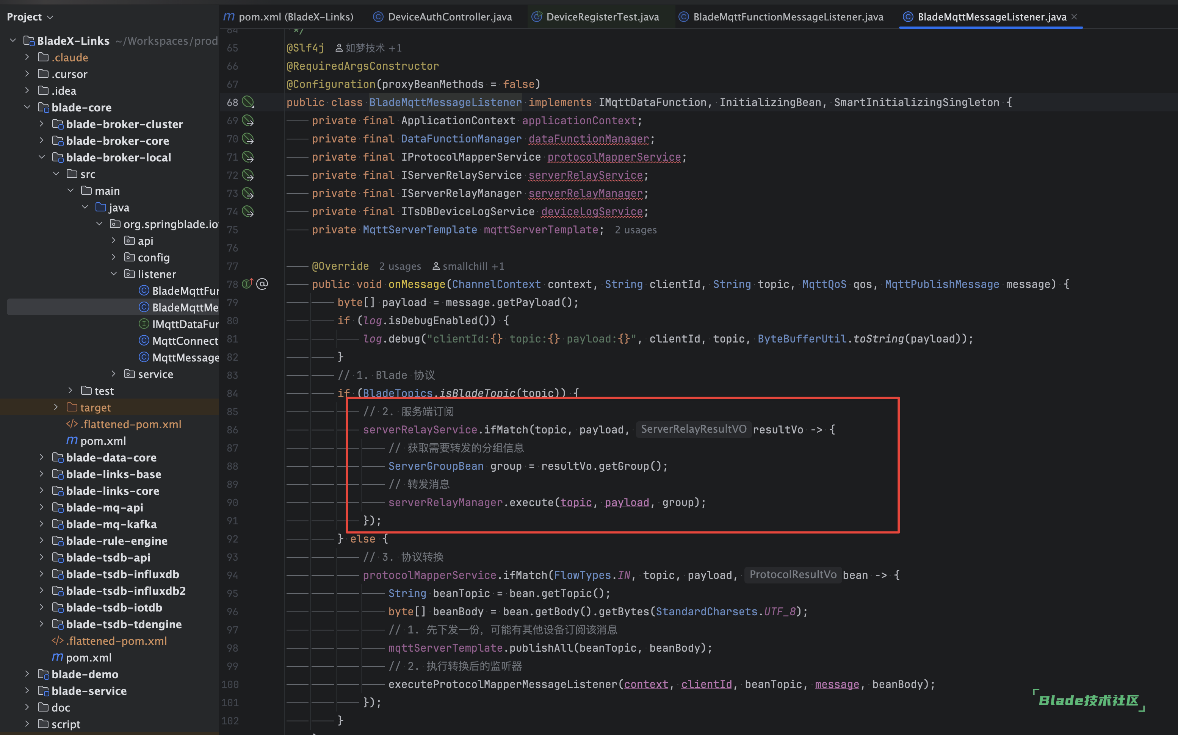The height and width of the screenshot is (735, 1178).
Task: Open the MqttConnect class file in tree
Action: coord(185,341)
